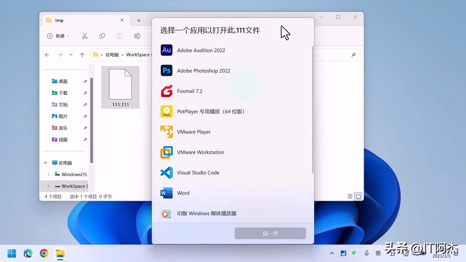Open recent locations dropdown chevron

[71, 55]
